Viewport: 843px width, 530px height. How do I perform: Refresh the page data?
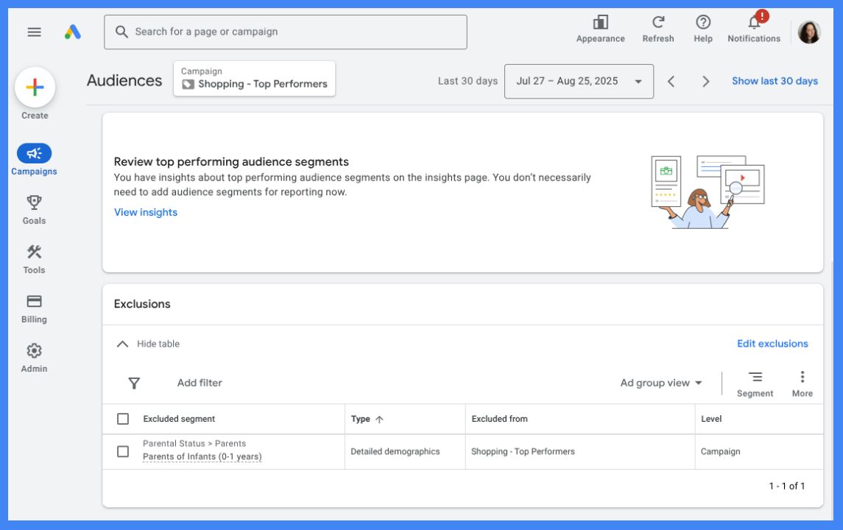pyautogui.click(x=658, y=26)
